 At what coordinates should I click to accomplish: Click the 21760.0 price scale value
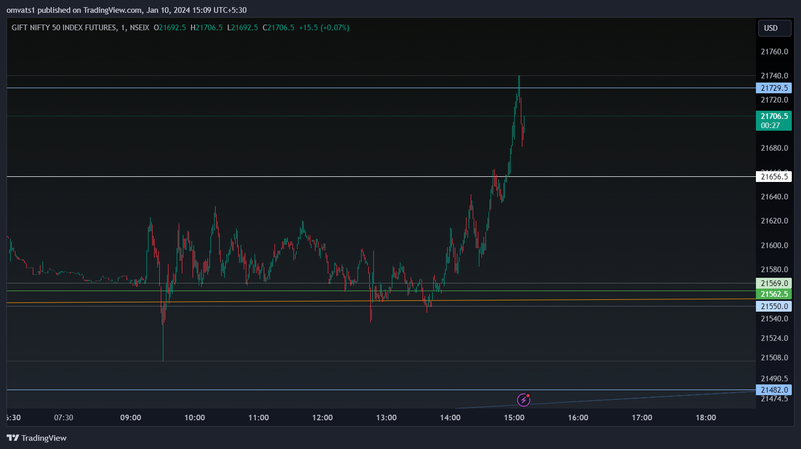point(774,52)
